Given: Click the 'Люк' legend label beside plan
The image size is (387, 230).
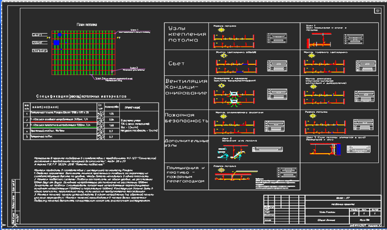Looking at the screenshot, I should (38, 43).
